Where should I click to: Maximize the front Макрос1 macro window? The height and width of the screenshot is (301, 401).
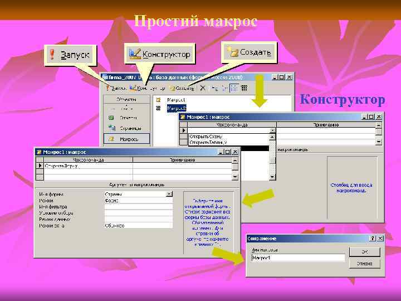click(228, 152)
